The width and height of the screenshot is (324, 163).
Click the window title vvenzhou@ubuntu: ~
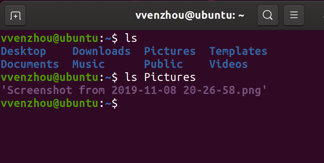pyautogui.click(x=190, y=15)
